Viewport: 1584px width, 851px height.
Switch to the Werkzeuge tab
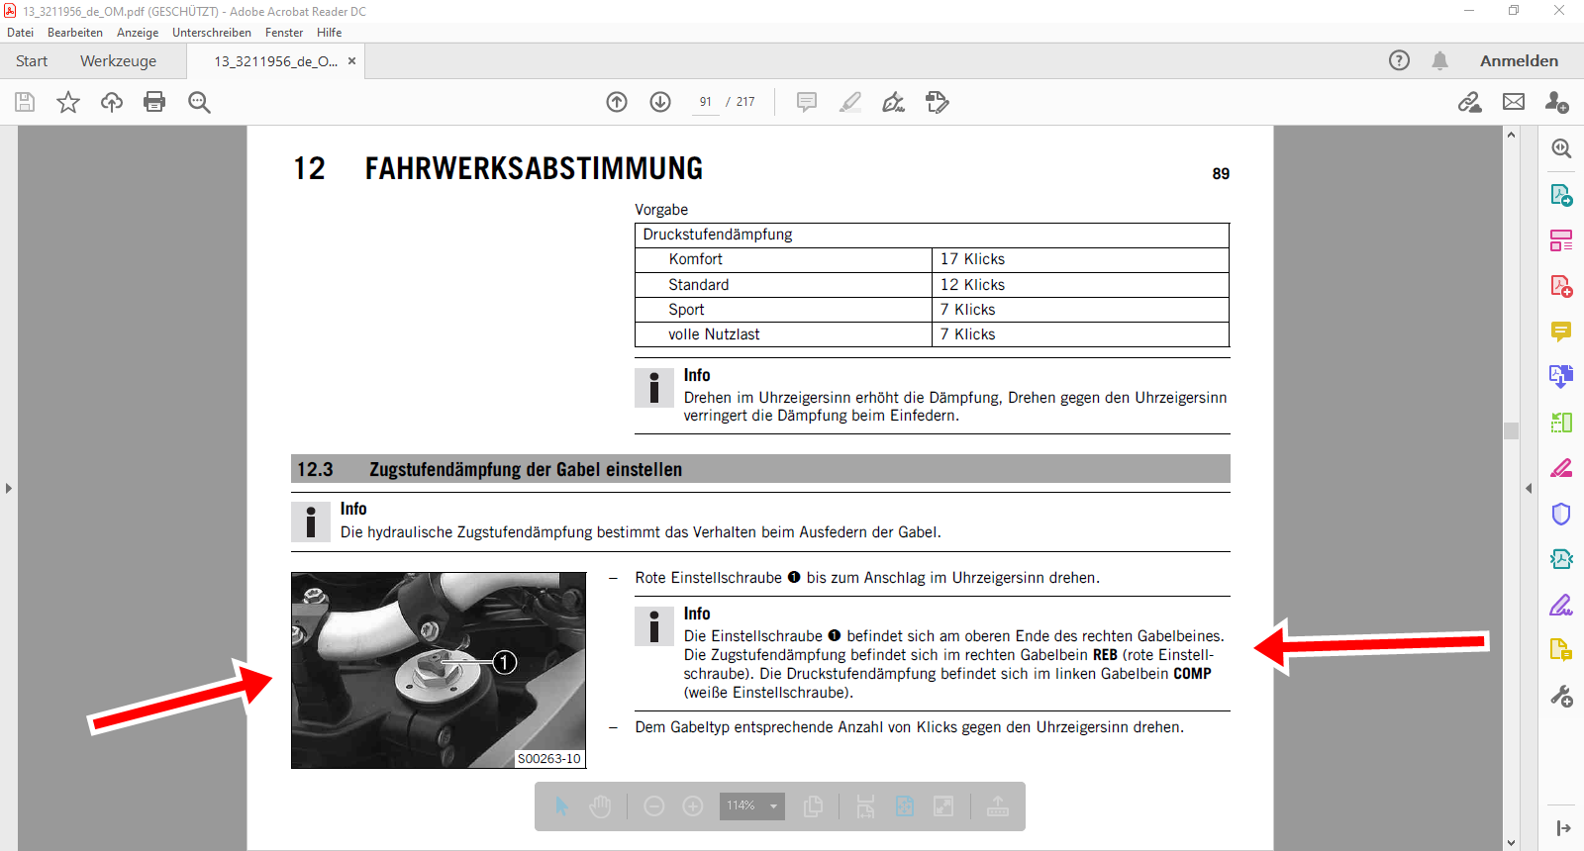click(x=118, y=61)
